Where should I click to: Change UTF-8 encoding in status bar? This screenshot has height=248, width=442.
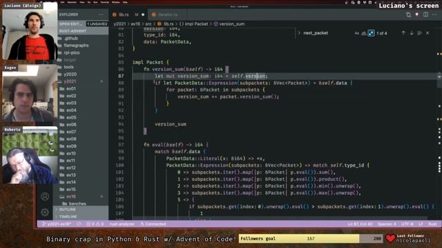[407, 224]
